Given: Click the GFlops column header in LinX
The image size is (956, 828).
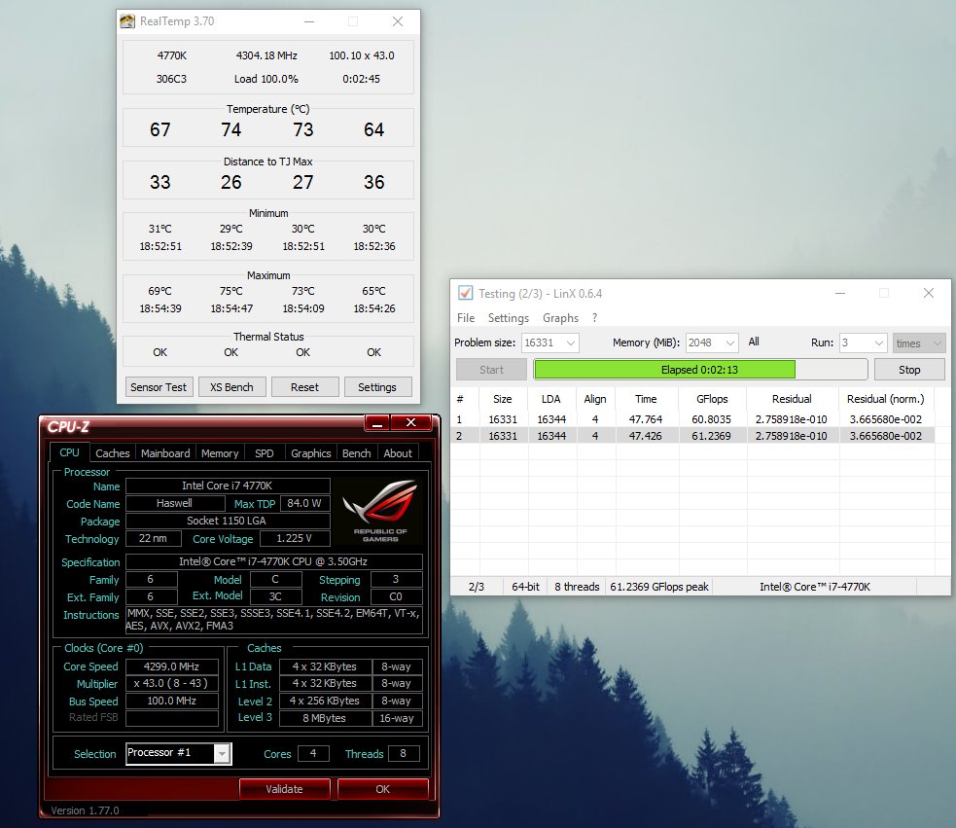Looking at the screenshot, I should (x=712, y=399).
